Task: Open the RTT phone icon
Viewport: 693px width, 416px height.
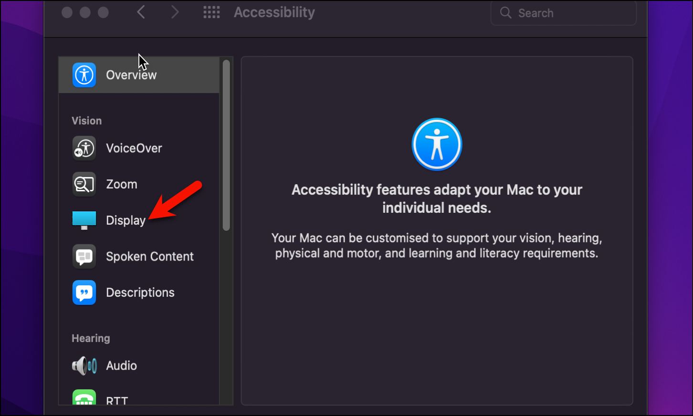Action: coord(84,397)
